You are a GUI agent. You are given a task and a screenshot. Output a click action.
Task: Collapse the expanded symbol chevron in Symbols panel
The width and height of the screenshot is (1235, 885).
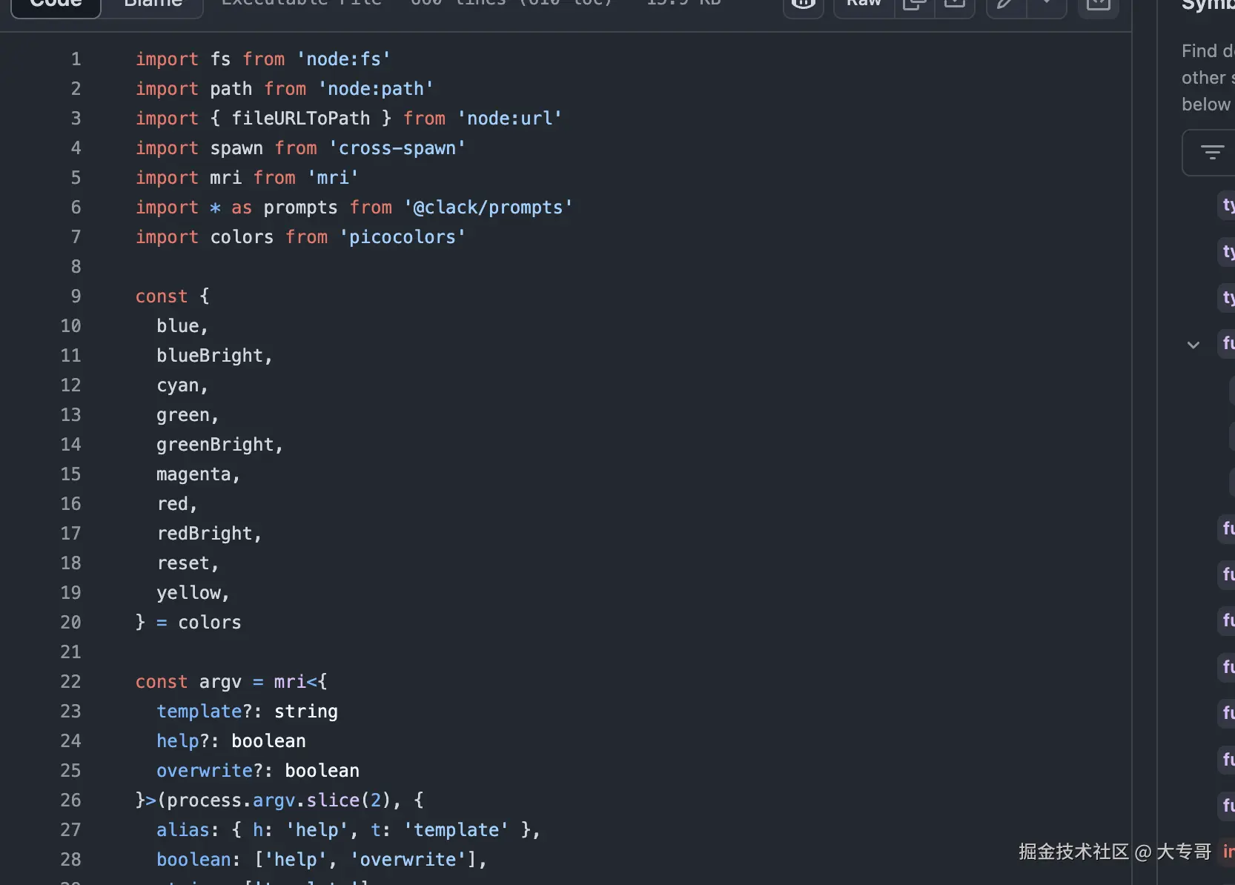click(1193, 345)
